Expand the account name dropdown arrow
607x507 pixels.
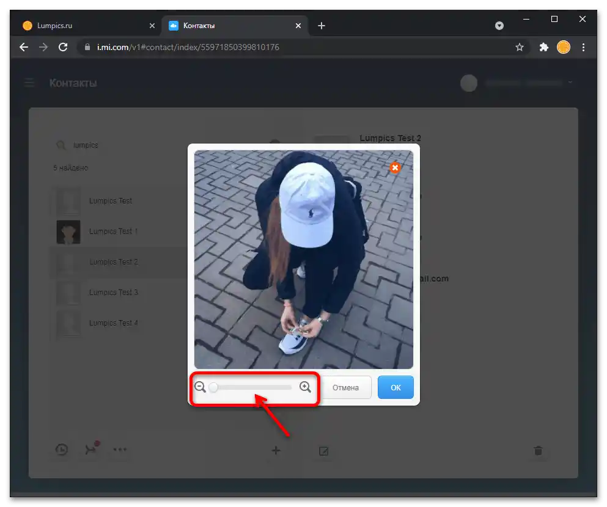(570, 82)
